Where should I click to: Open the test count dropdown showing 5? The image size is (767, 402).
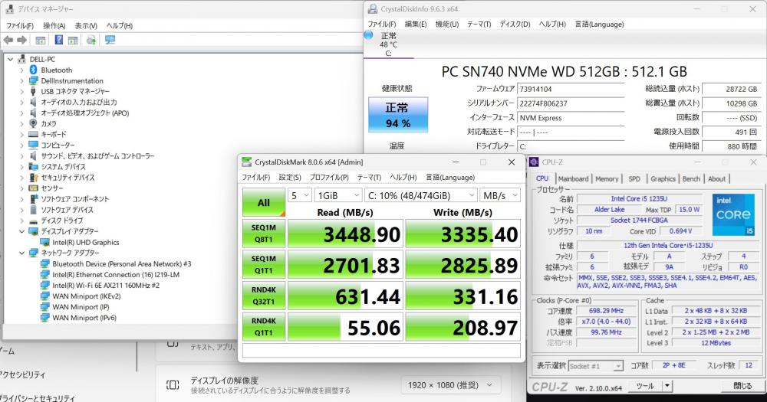(x=299, y=195)
